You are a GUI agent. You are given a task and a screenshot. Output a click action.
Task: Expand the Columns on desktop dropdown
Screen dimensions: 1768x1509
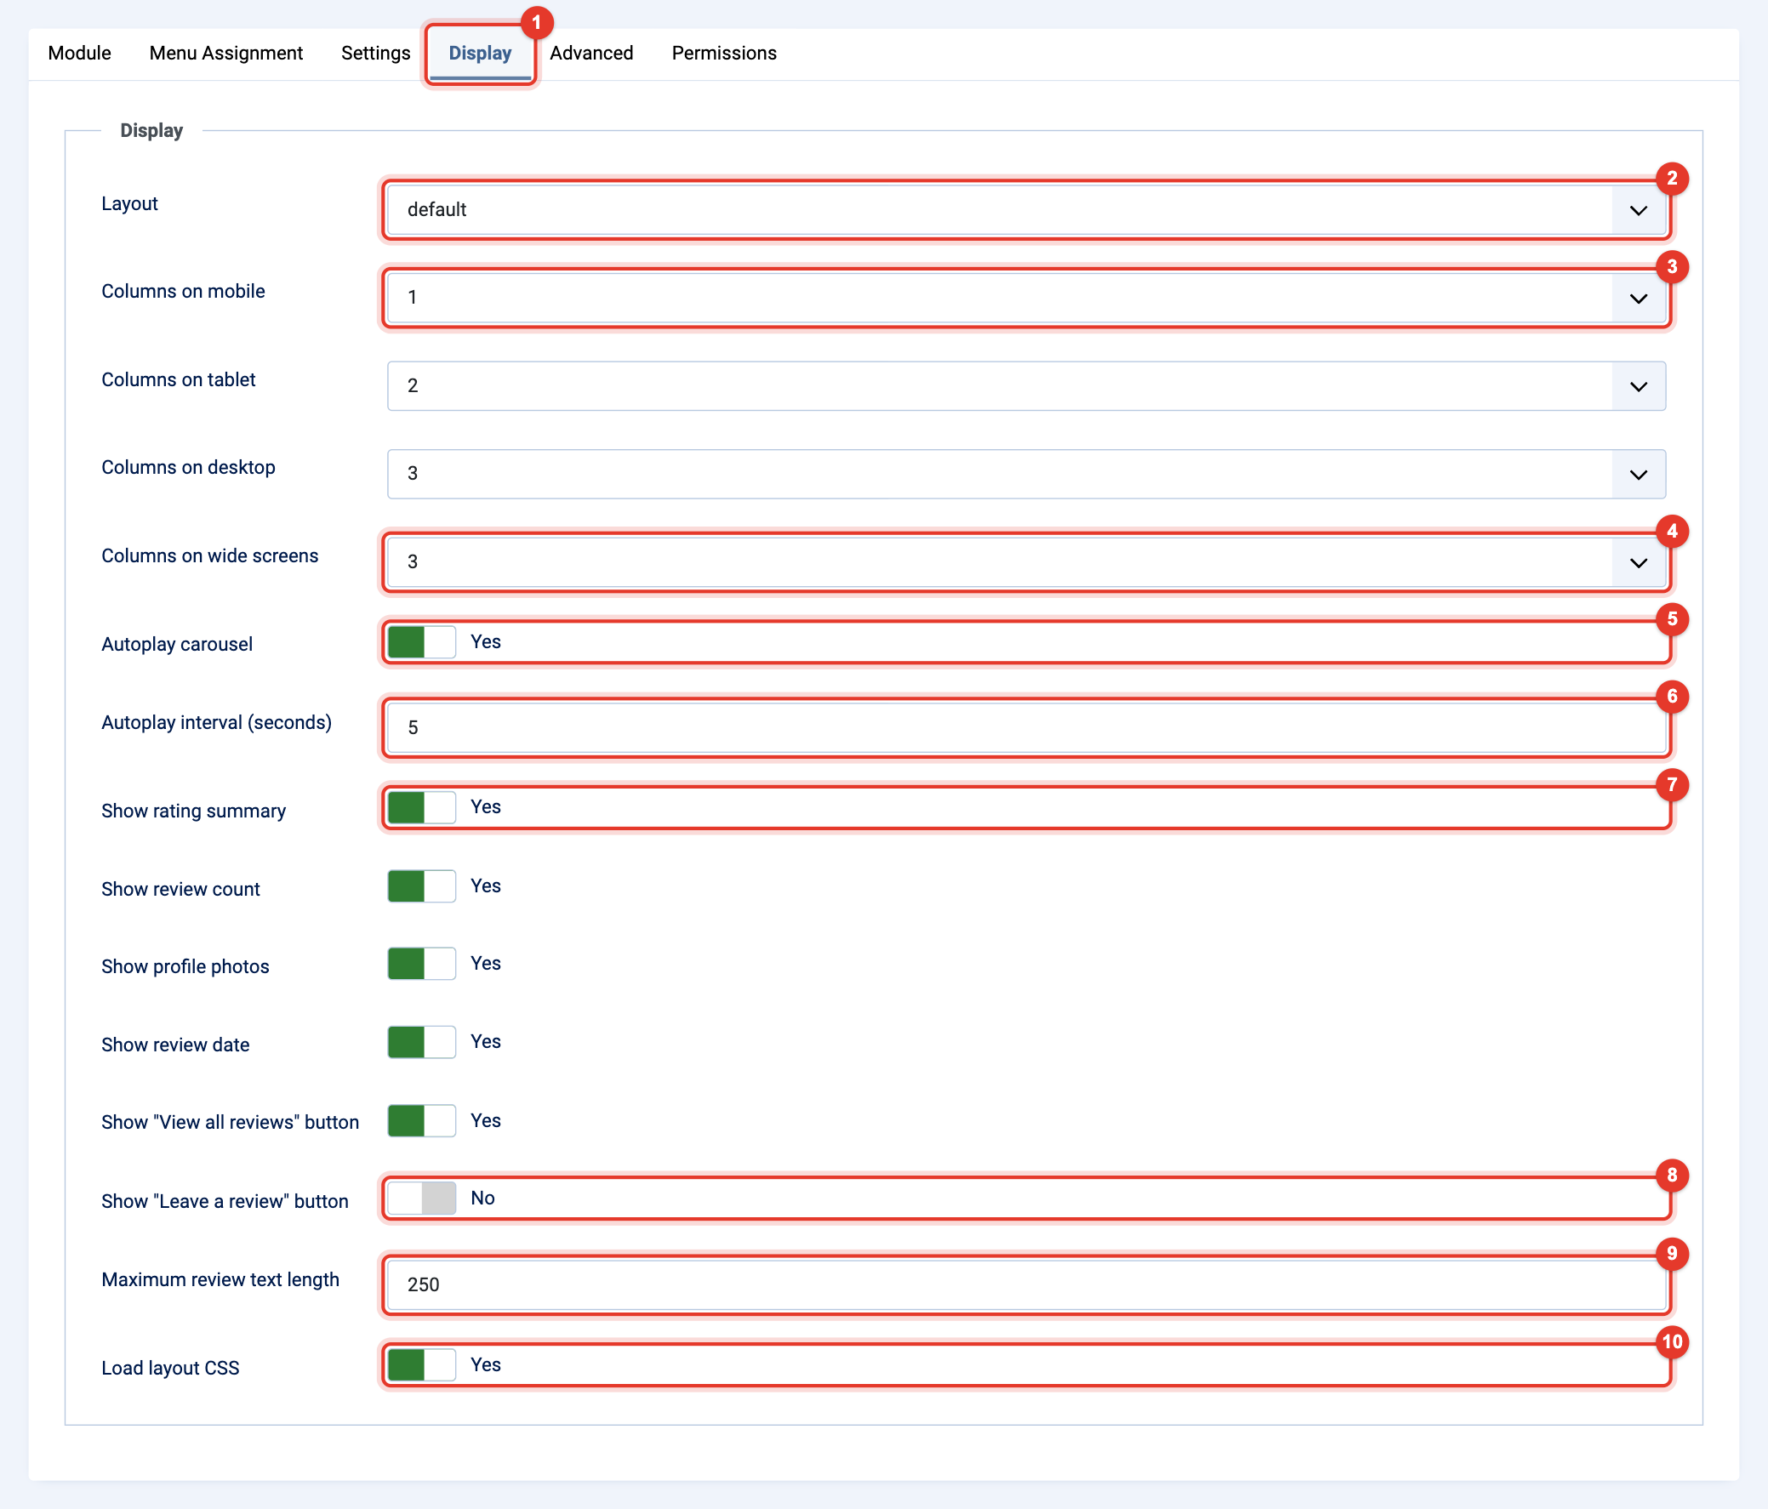[x=1025, y=474]
